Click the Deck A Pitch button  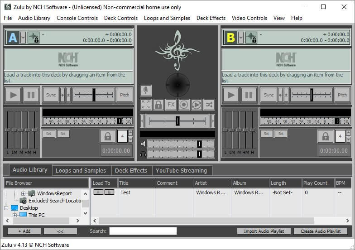pos(125,95)
